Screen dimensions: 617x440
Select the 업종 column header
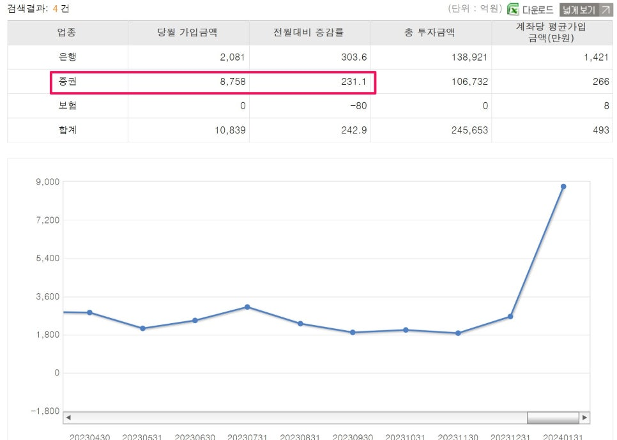click(x=68, y=33)
